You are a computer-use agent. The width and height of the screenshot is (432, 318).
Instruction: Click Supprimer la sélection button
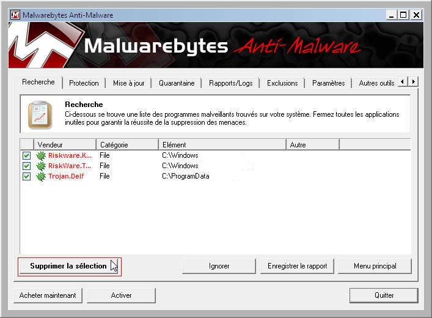pyautogui.click(x=70, y=266)
